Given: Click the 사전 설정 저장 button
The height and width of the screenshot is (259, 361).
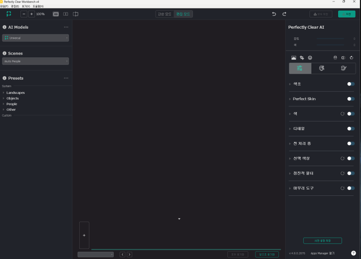Looking at the screenshot, I should (323, 241).
